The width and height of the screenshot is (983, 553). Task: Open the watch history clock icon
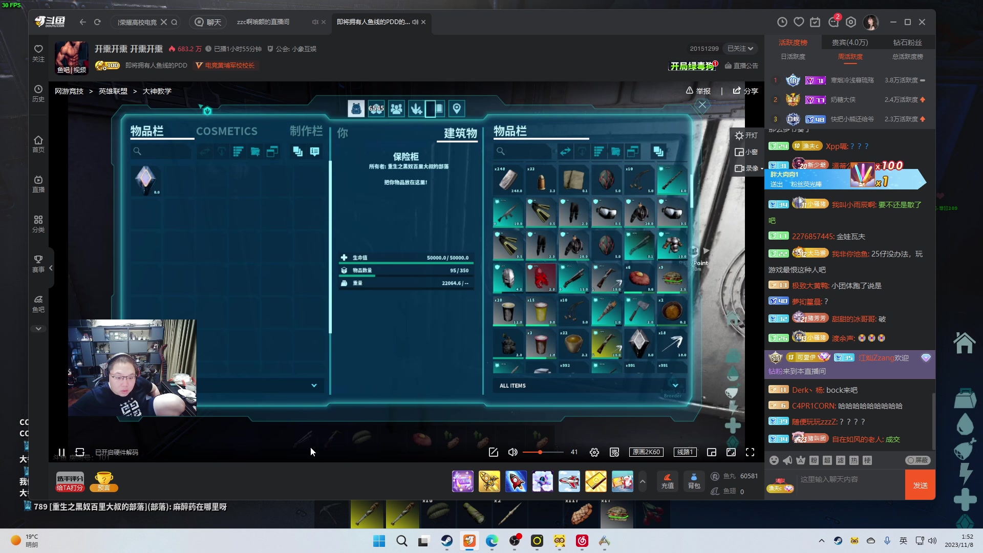(x=782, y=22)
